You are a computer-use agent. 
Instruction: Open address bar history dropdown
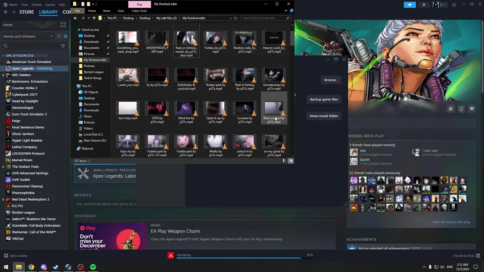pos(231,18)
